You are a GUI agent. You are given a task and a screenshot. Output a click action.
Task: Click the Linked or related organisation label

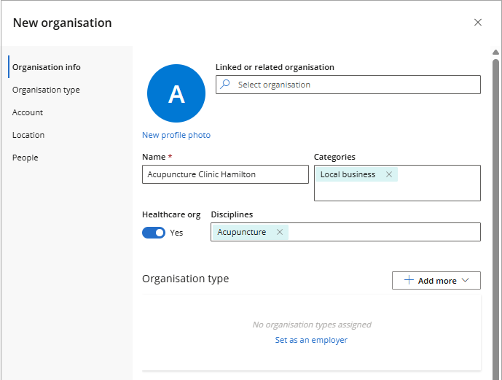[275, 67]
